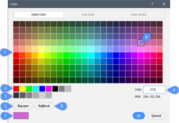Open help with the question mark icon
Viewport: 179px width, 123px height.
point(152,4)
